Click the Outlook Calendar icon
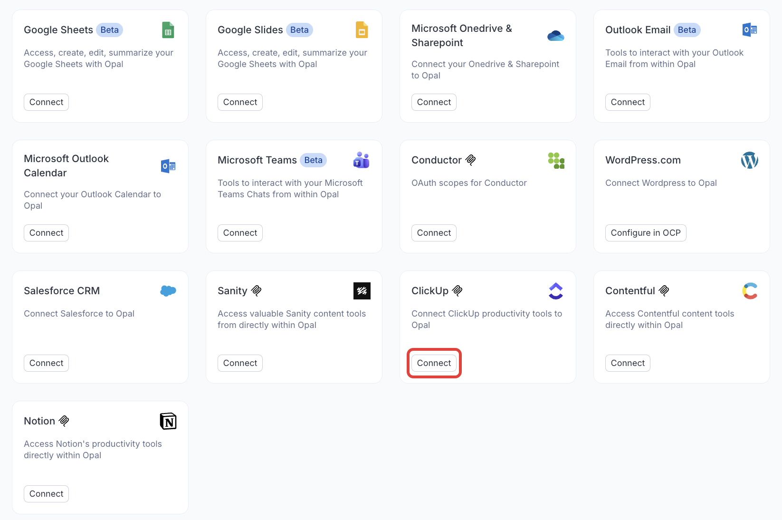 tap(168, 166)
